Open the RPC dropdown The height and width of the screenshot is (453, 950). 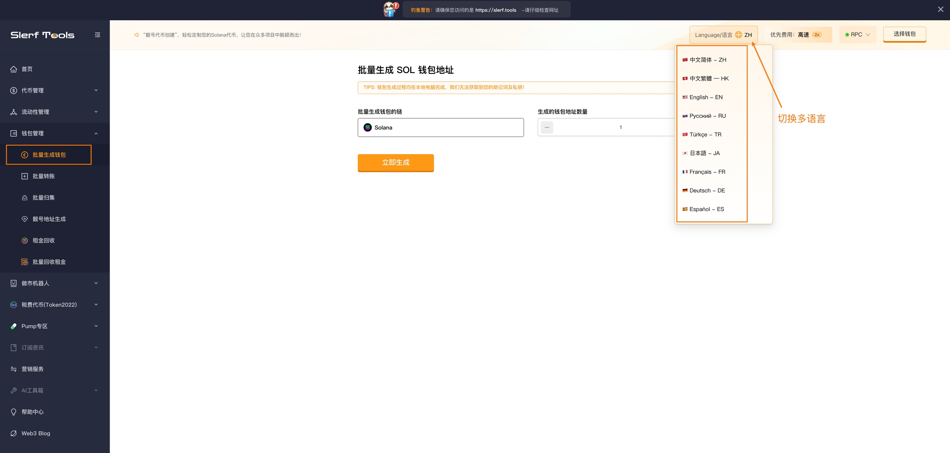858,35
